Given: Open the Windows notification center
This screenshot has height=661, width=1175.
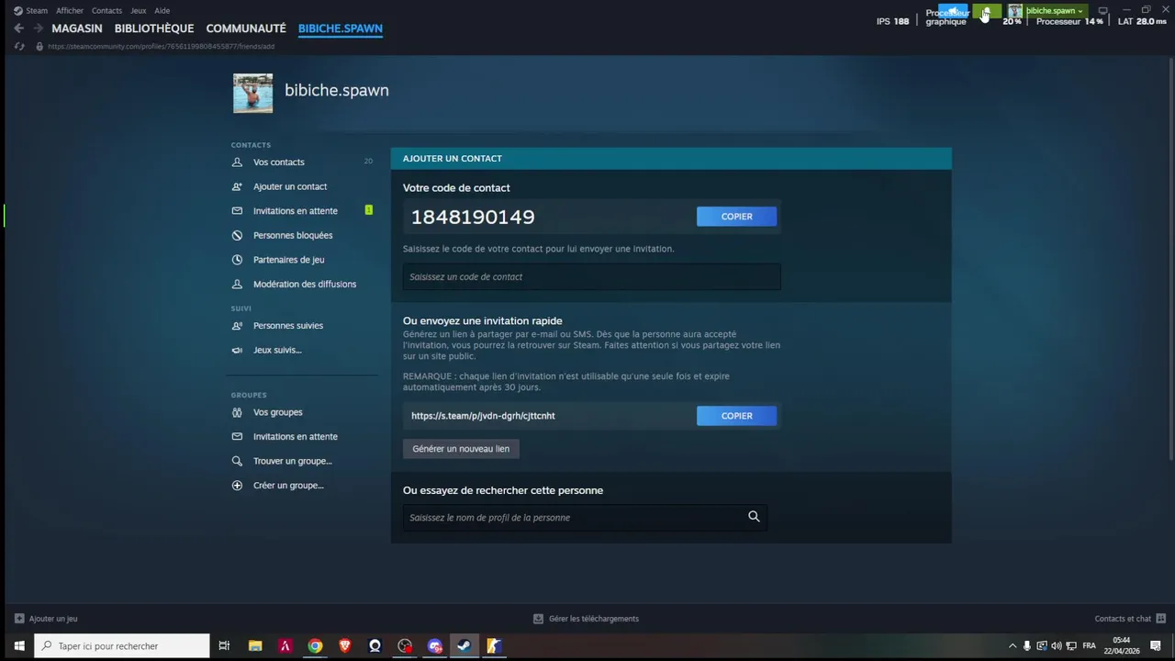Looking at the screenshot, I should (x=1156, y=646).
